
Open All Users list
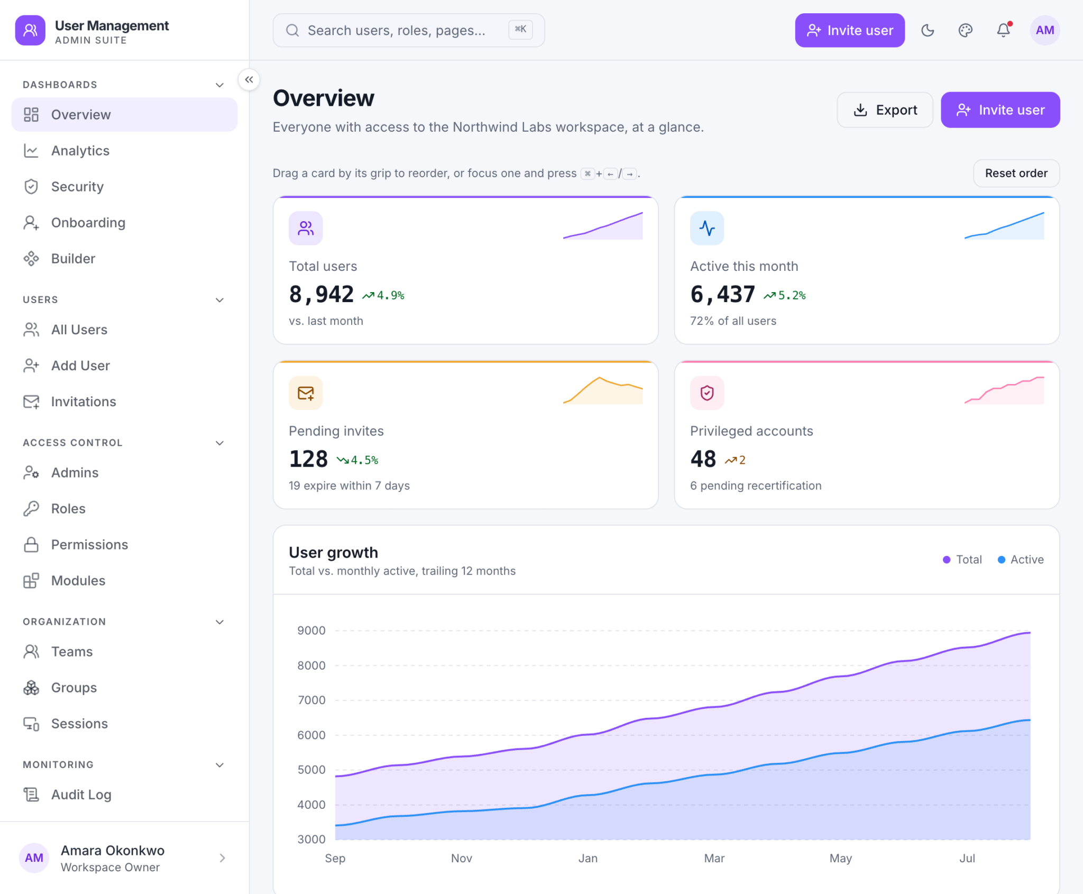tap(124, 330)
